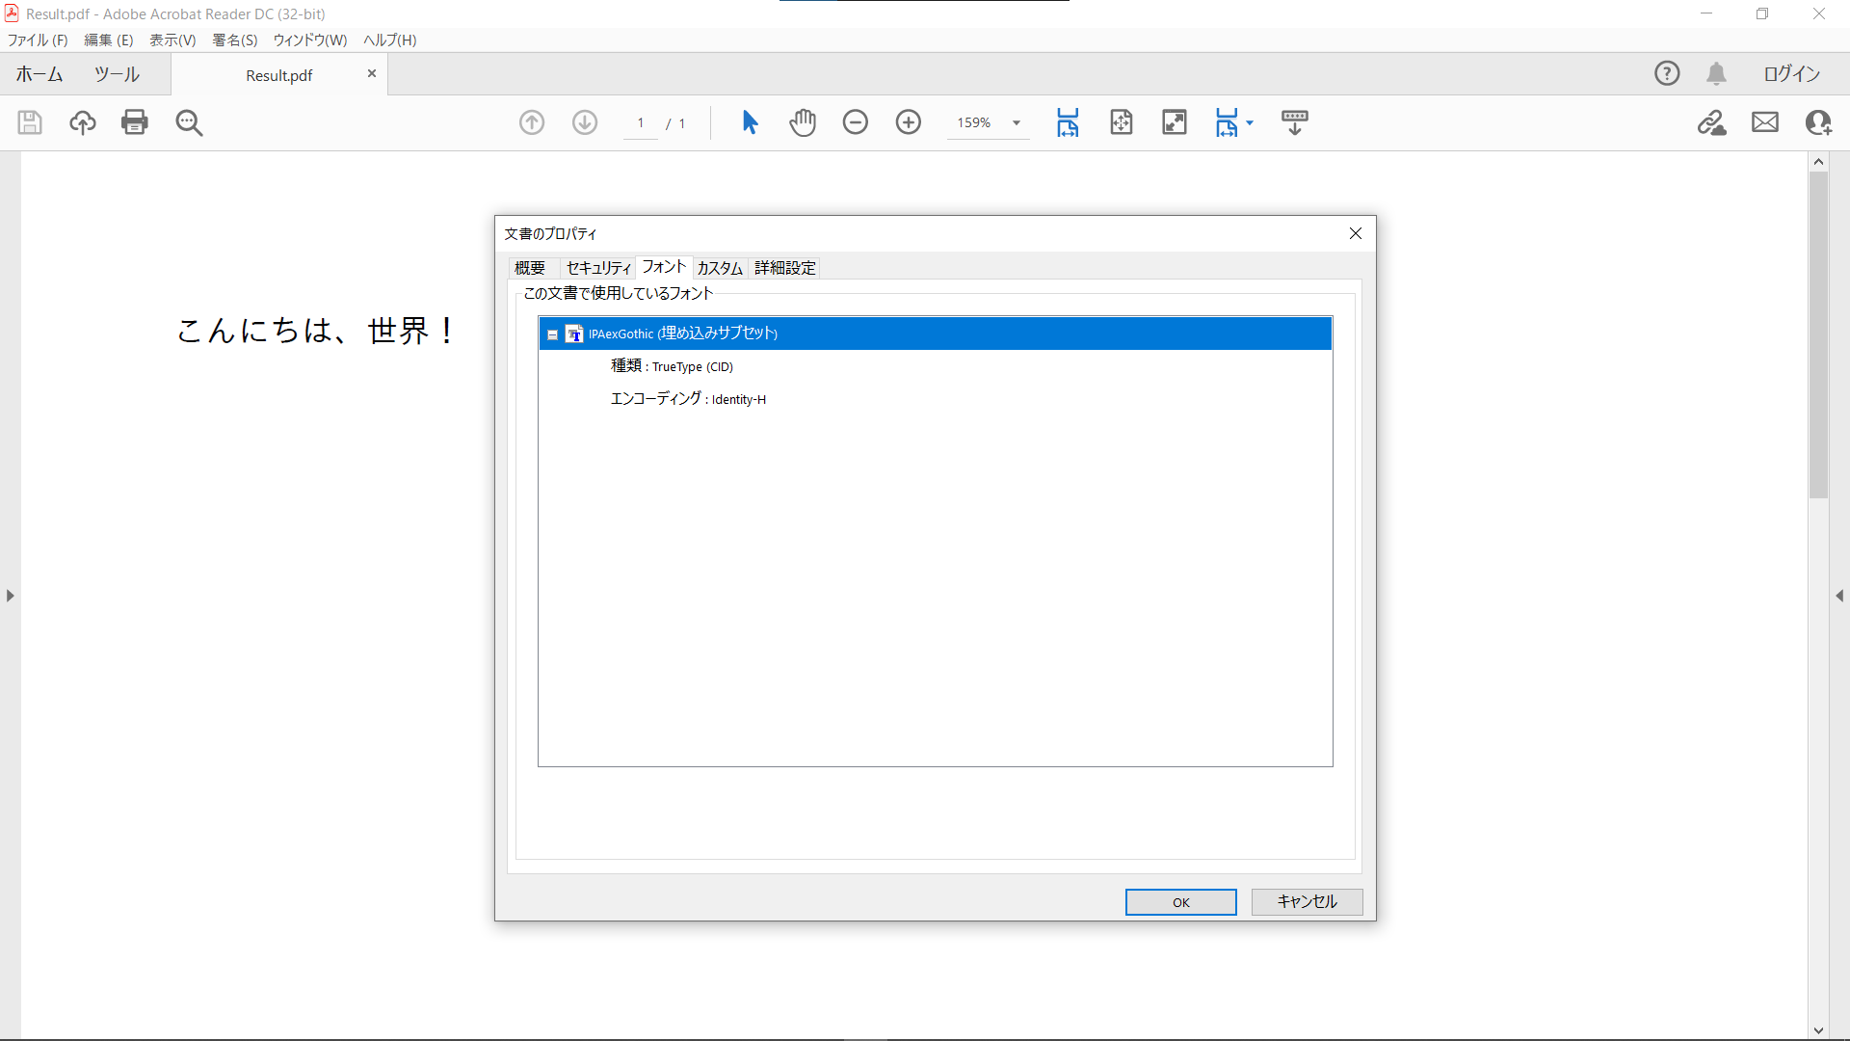Click the キャンセル button
Screen dimensions: 1850x1041
tap(1308, 902)
